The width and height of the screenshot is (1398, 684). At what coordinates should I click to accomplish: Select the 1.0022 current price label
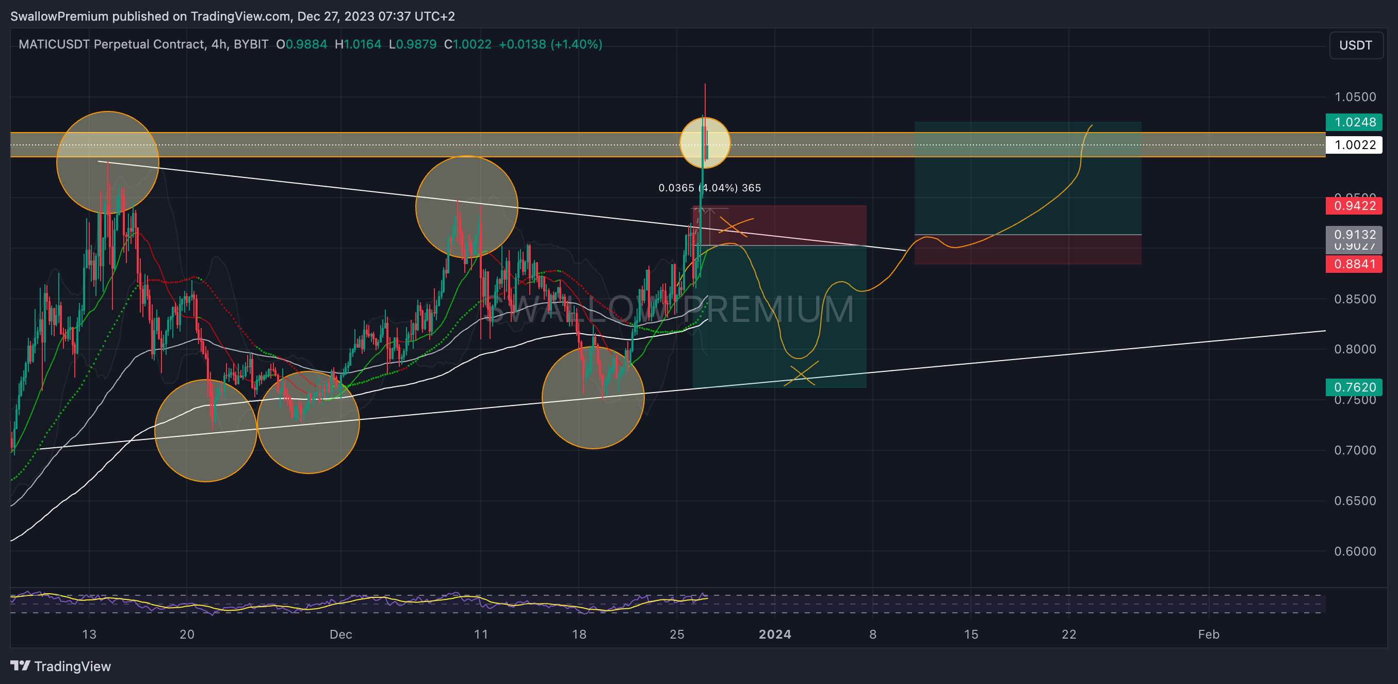(1354, 145)
